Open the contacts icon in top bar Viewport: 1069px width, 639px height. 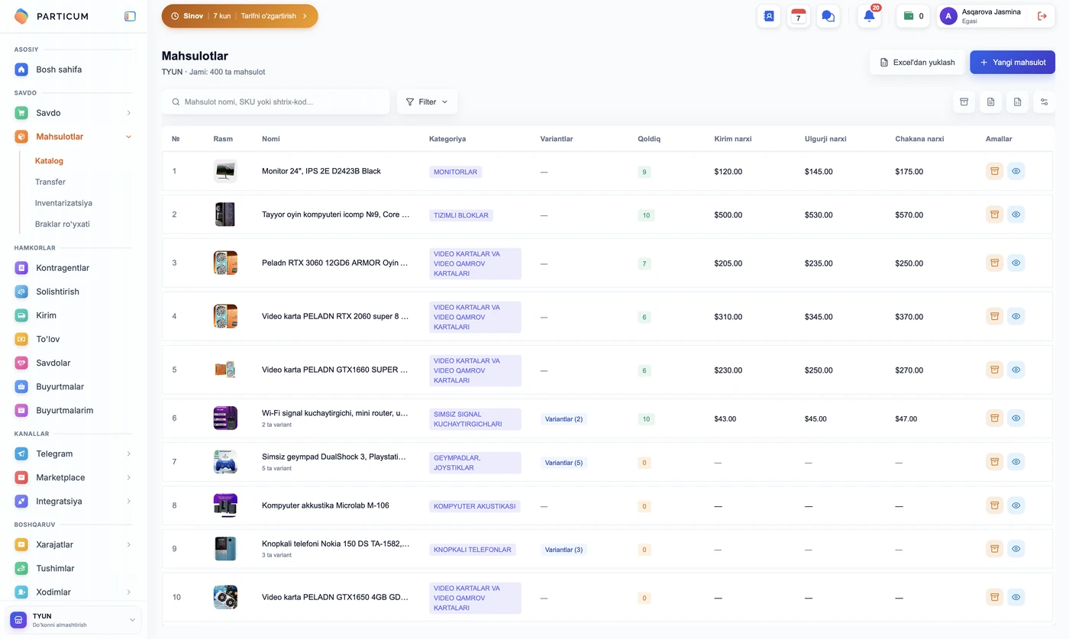pos(769,16)
